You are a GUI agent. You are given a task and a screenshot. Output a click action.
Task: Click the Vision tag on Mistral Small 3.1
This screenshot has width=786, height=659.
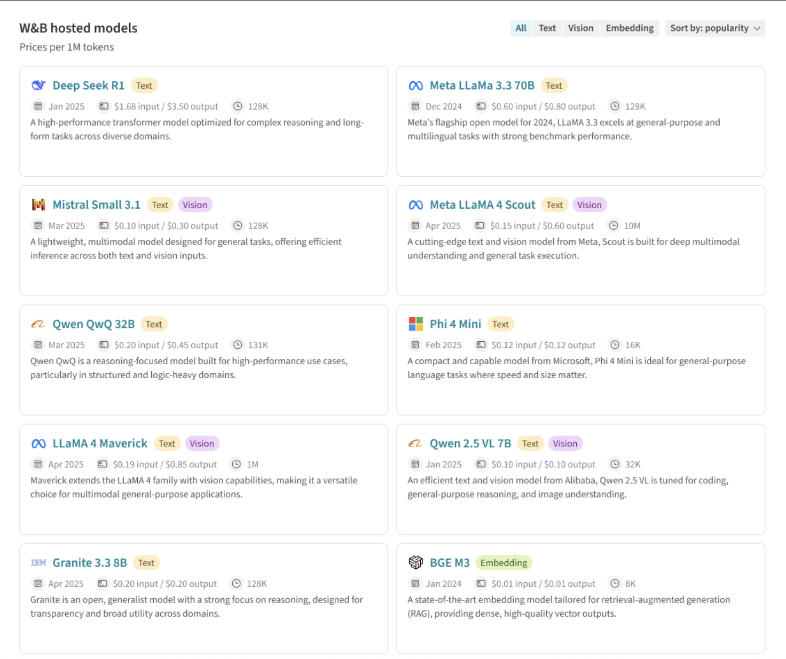click(x=195, y=205)
